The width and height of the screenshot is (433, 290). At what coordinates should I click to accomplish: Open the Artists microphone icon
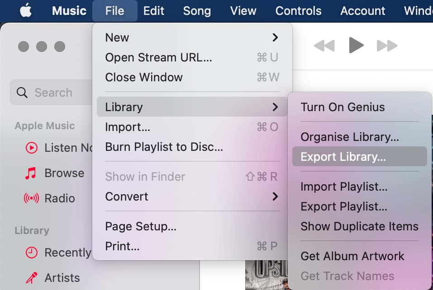[x=31, y=278]
